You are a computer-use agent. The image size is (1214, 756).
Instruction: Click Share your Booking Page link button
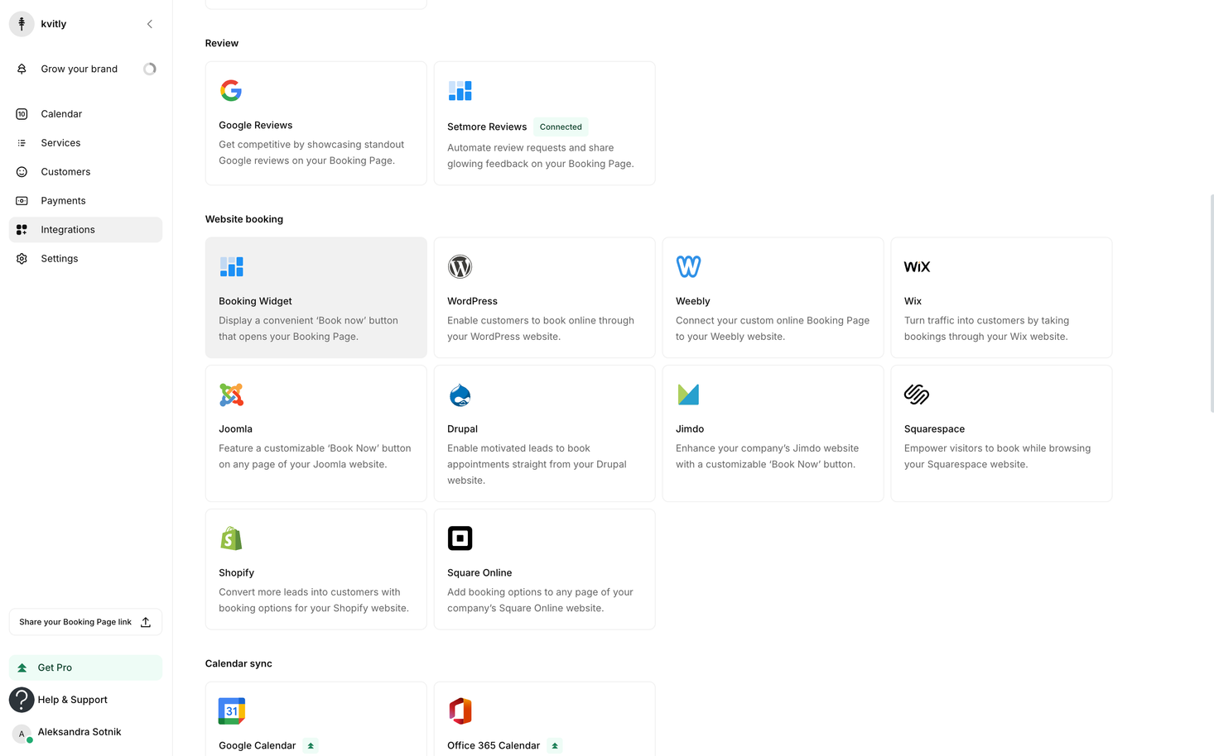(86, 622)
